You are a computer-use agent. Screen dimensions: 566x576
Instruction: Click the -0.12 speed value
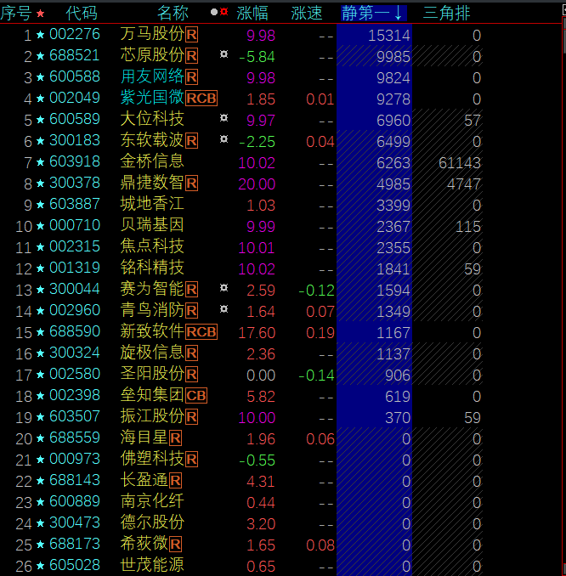[x=316, y=291]
